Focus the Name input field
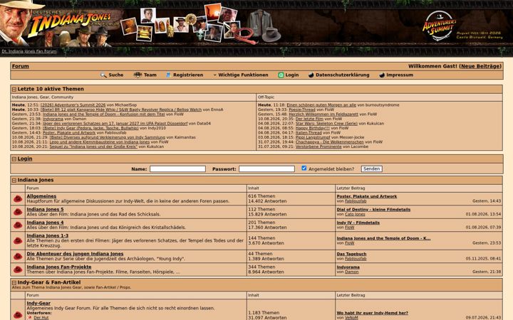This screenshot has height=320, width=513. click(x=177, y=169)
